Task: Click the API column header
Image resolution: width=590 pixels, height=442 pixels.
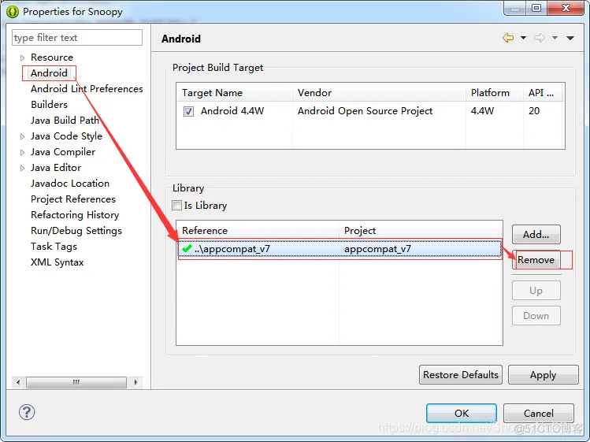Action: tap(543, 93)
